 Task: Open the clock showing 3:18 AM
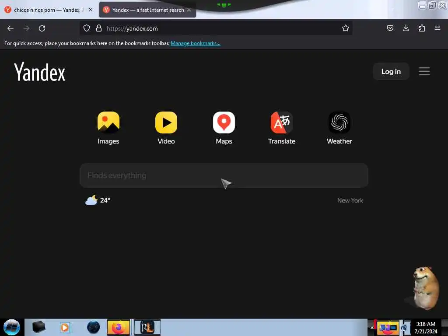pyautogui.click(x=426, y=327)
